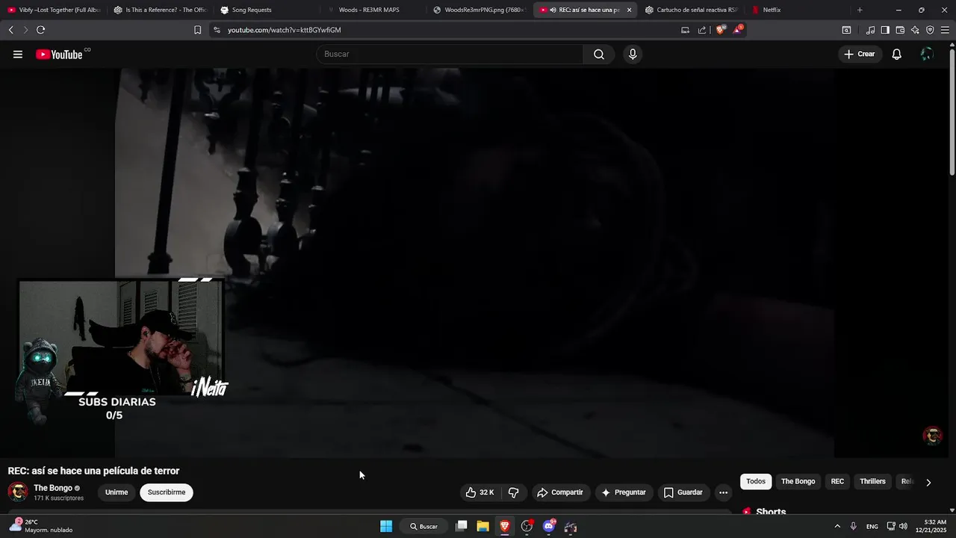
Task: Bookmark this page in the address bar
Action: point(197,30)
